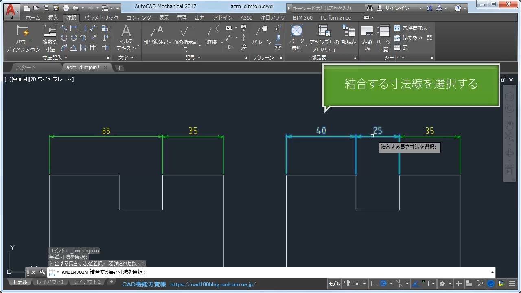
Task: Open the Output (出力) ribbon tab
Action: coord(200,18)
